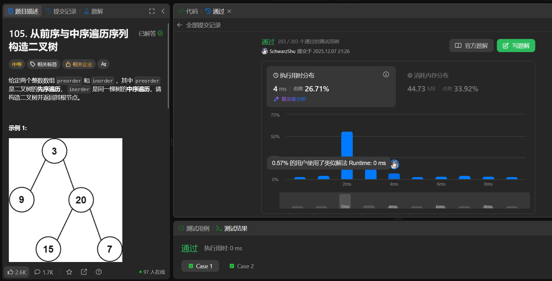The width and height of the screenshot is (552, 281).
Task: Star this problem as a favorite
Action: point(69,272)
